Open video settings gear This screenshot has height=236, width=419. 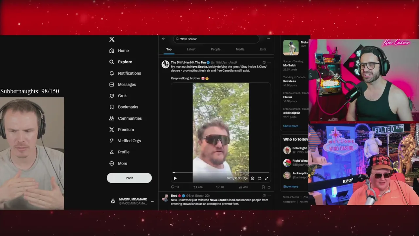[252, 178]
